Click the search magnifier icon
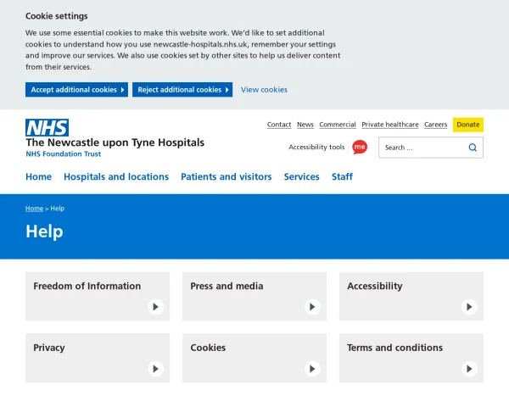 tap(473, 148)
